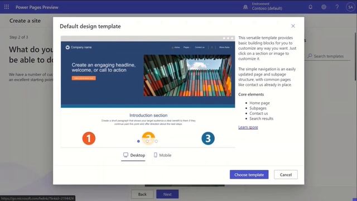Click the Search templates field
Image resolution: width=357 pixels, height=201 pixels.
point(329,56)
